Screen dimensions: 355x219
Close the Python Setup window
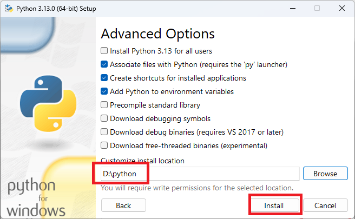342,8
